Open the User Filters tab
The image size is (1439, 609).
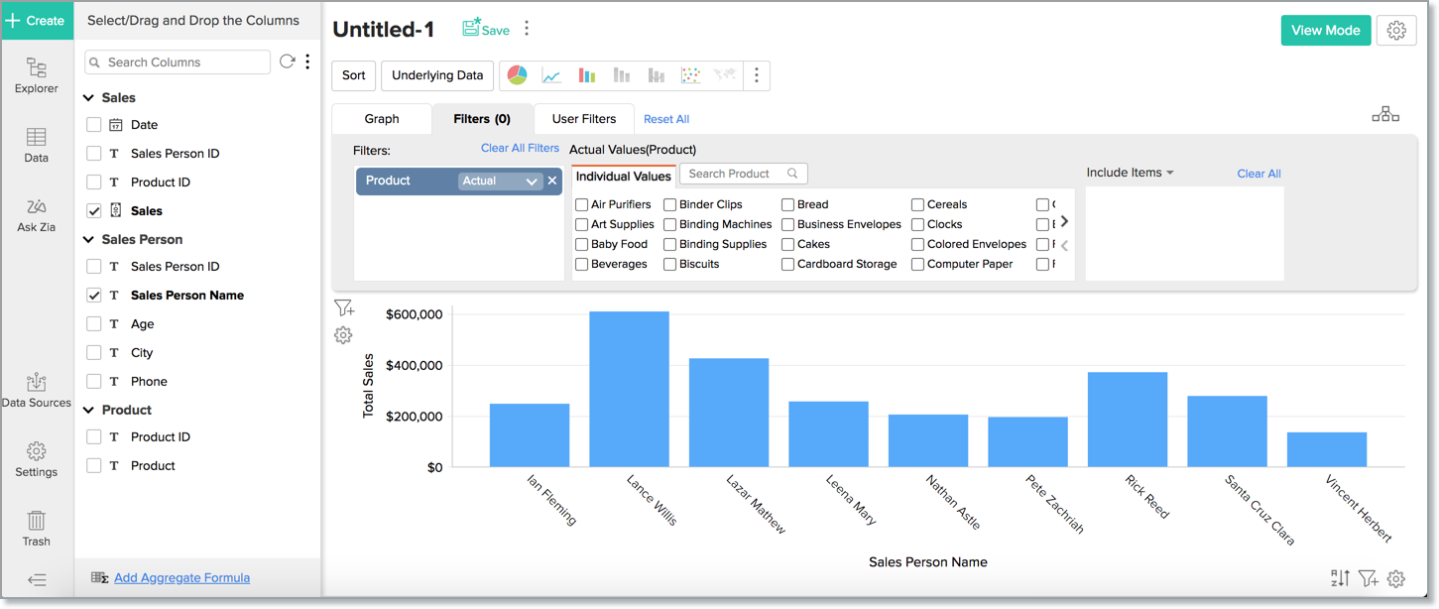(583, 119)
